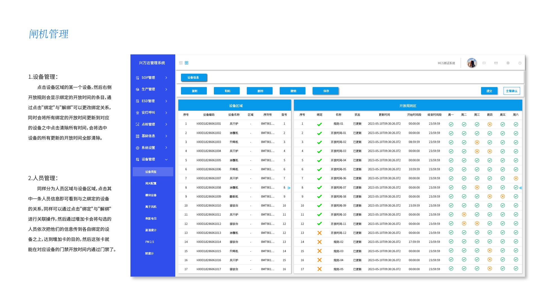Click the ESD管理 sidebar icon
The image size is (541, 304).
click(x=138, y=101)
